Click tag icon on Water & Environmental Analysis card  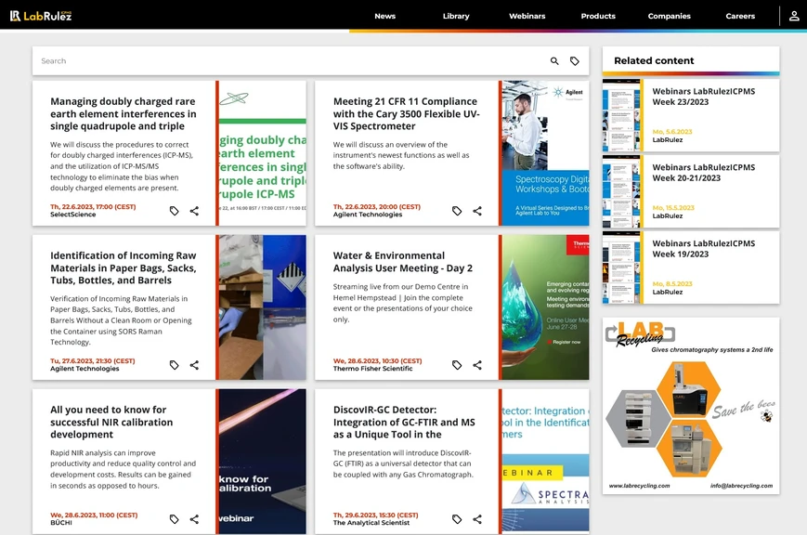coord(457,365)
